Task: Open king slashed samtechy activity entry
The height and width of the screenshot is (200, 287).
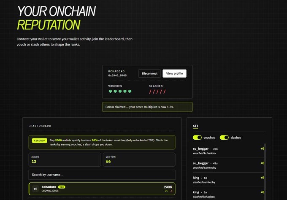Action: click(x=228, y=180)
